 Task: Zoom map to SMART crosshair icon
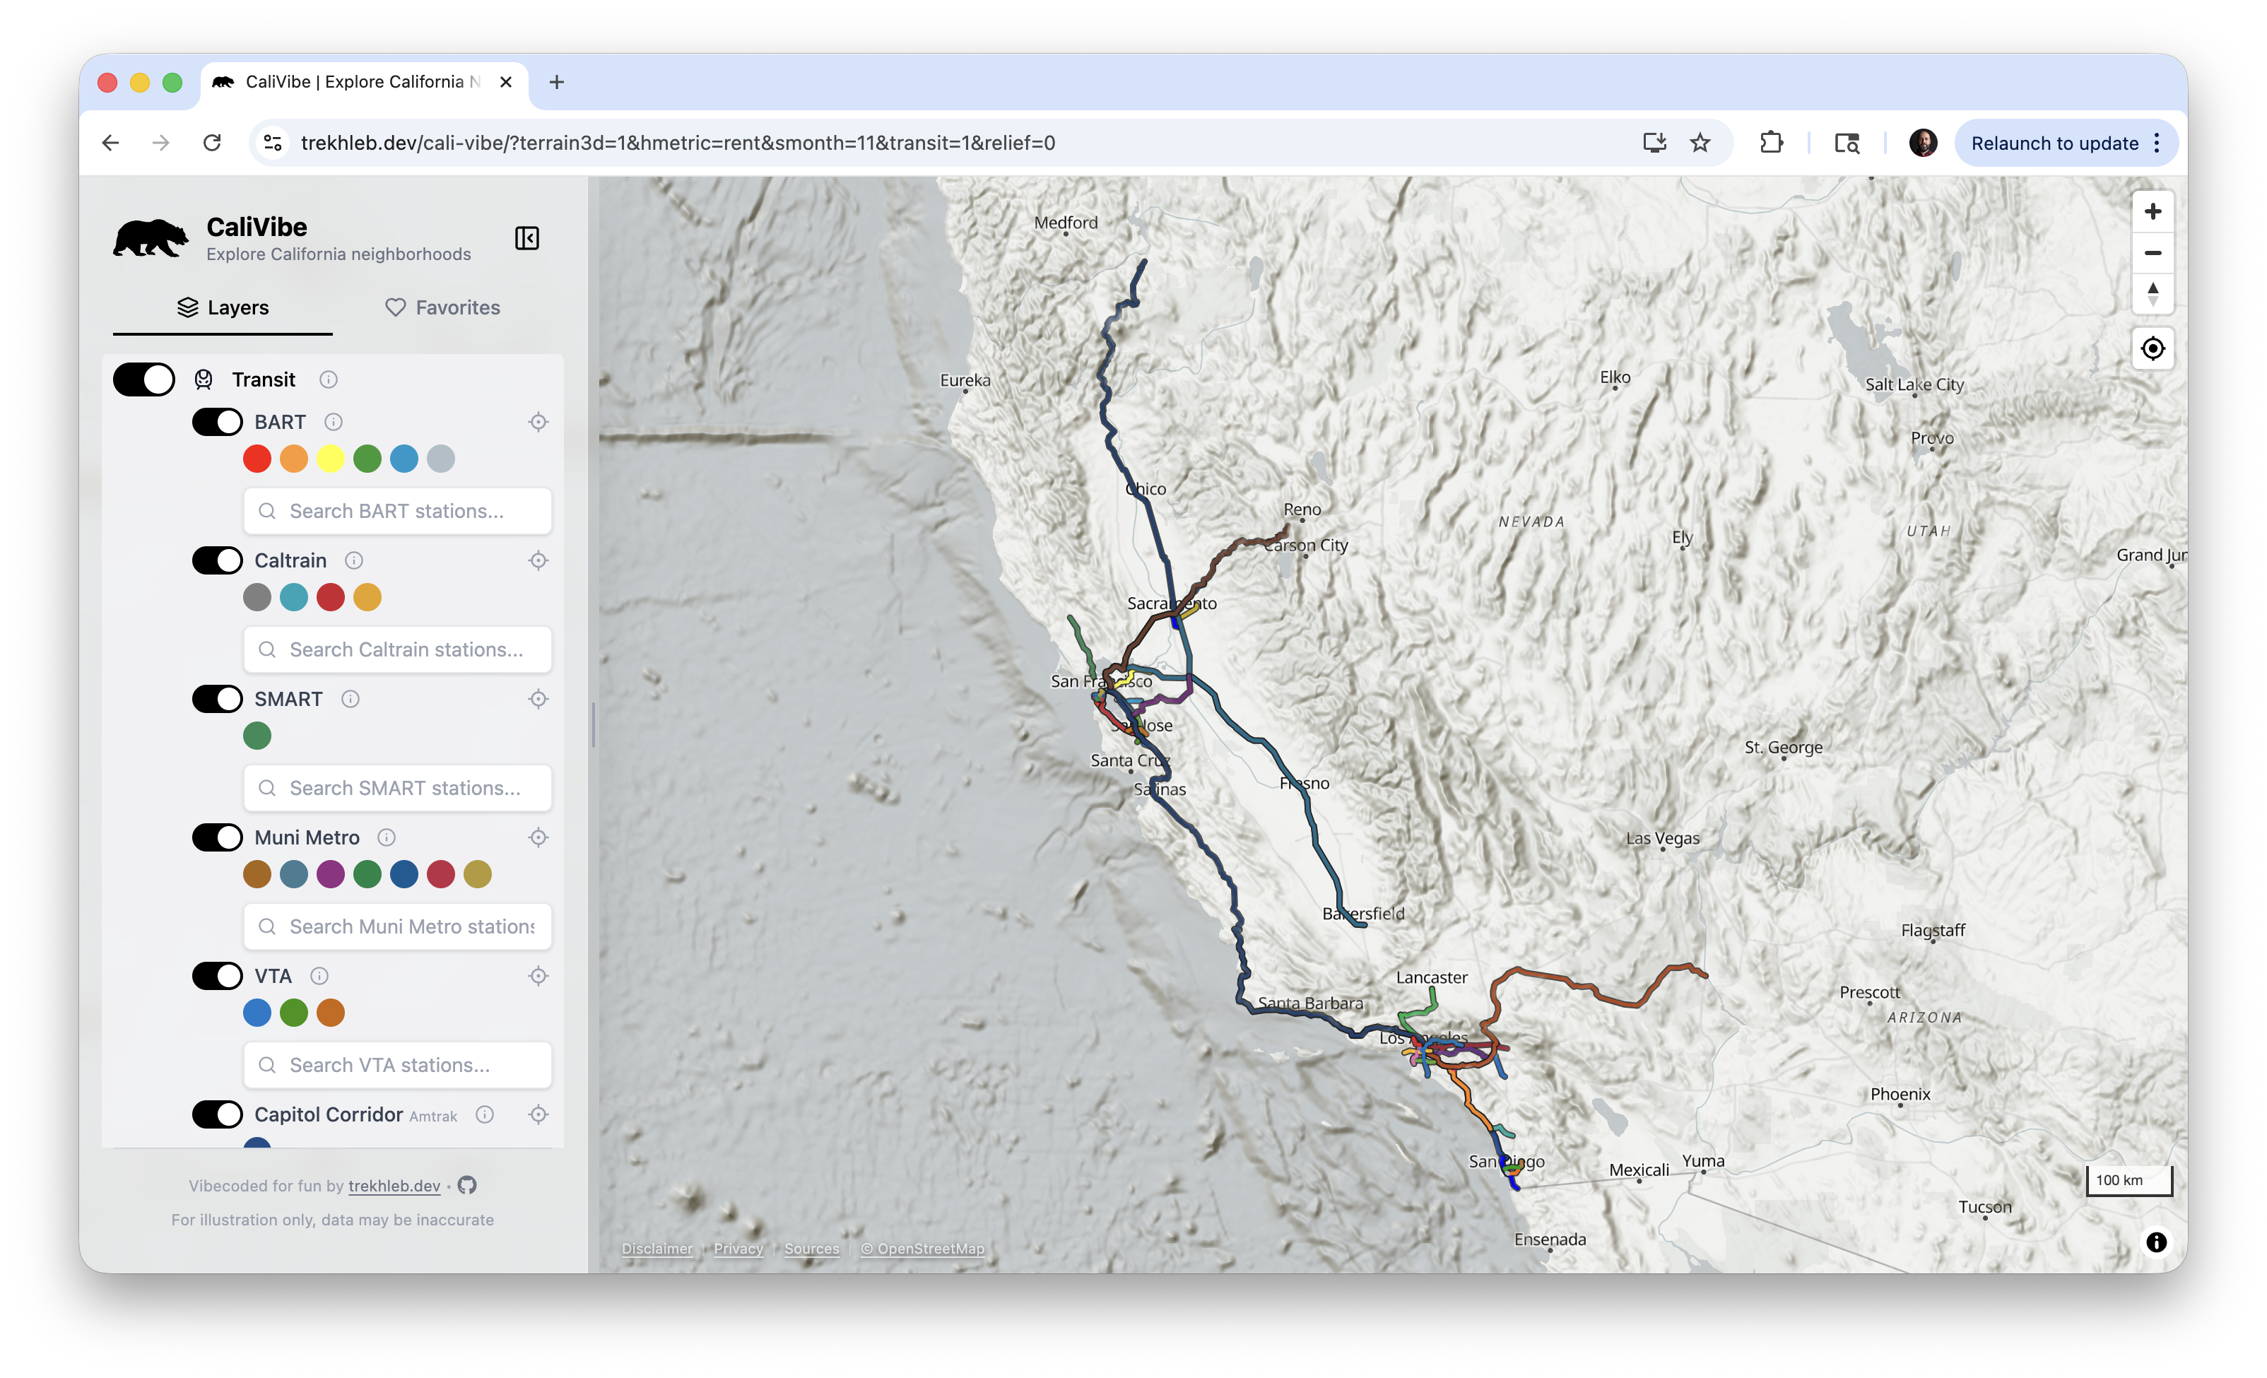coord(539,699)
